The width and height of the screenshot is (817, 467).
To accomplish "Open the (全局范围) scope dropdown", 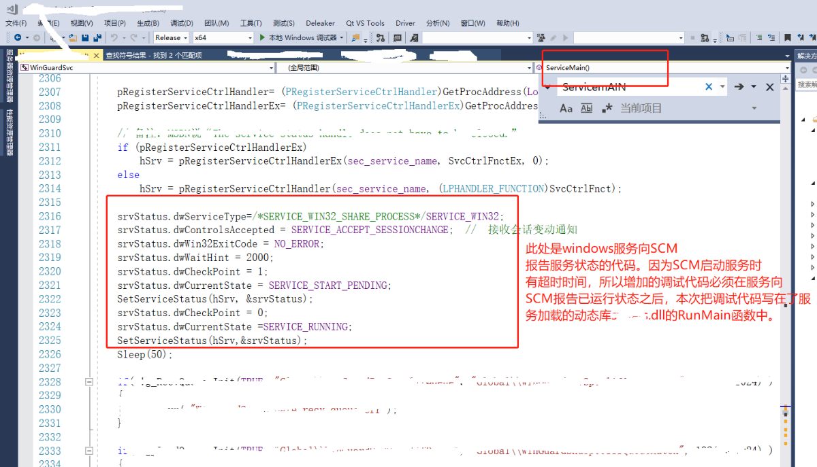I will point(405,68).
